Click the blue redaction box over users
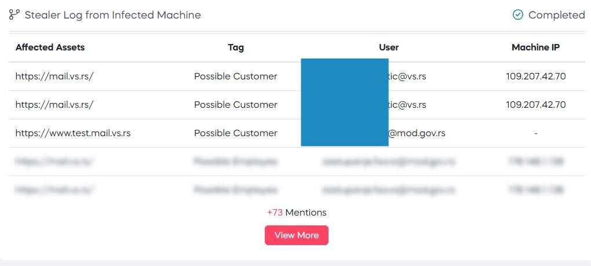The height and width of the screenshot is (266, 591). [345, 102]
